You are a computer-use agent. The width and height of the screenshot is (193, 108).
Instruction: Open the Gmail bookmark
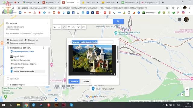tap(25, 13)
